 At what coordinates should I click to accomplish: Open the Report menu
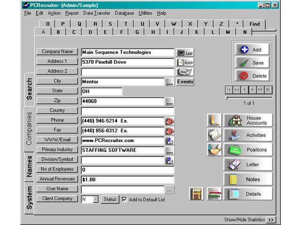point(72,13)
